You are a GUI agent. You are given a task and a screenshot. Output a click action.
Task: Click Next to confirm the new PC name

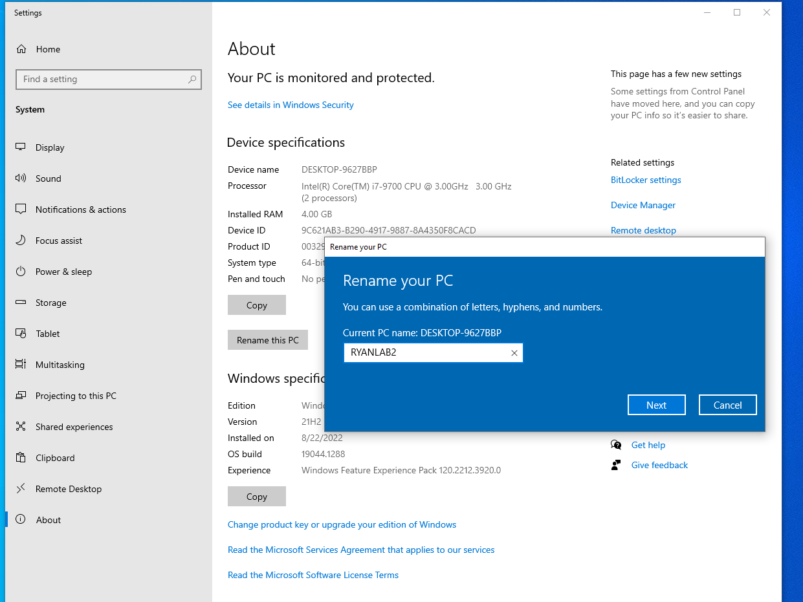[656, 404]
